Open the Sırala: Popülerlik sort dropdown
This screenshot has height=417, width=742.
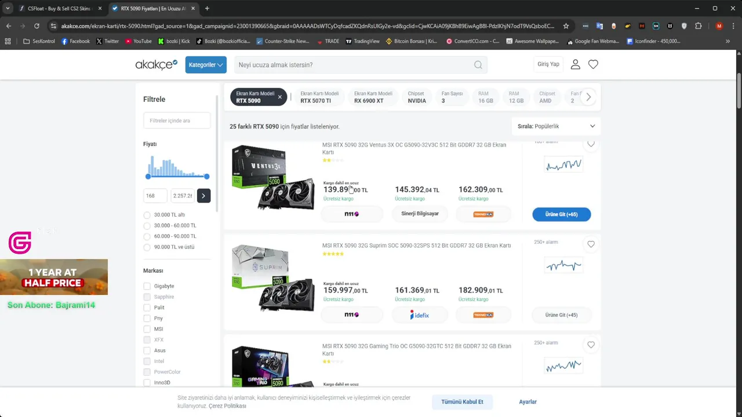556,126
